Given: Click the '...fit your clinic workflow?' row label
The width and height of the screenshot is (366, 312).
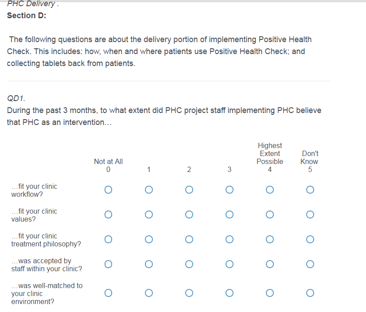Looking at the screenshot, I should coord(34,190).
